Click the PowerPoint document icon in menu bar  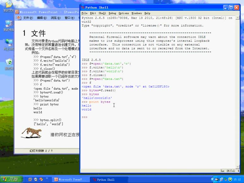[19, 18]
